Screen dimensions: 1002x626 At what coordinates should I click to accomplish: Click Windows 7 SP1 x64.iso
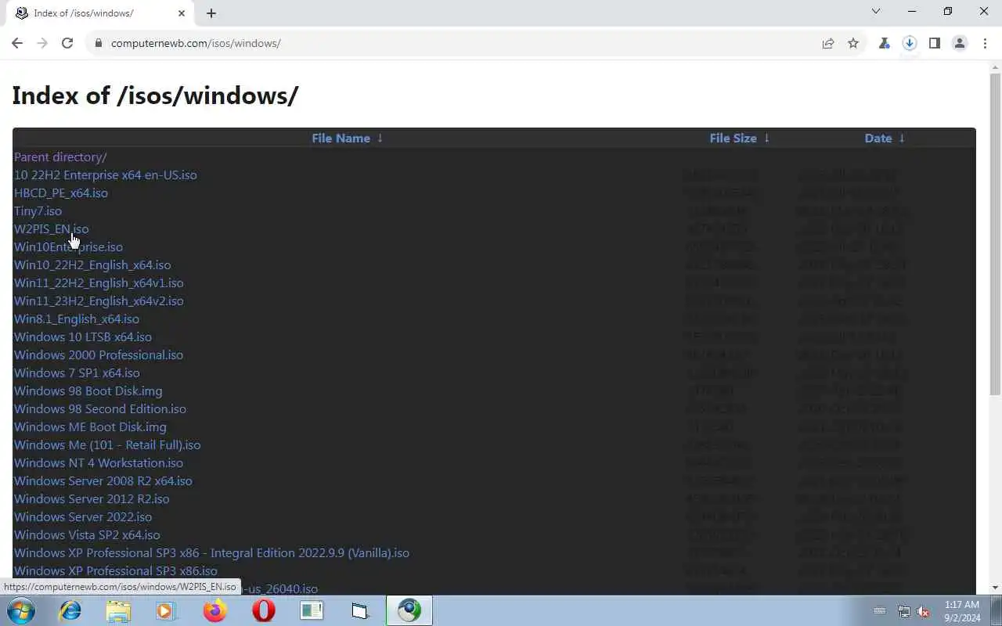[77, 372]
